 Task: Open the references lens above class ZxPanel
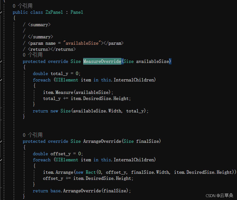(x=22, y=6)
